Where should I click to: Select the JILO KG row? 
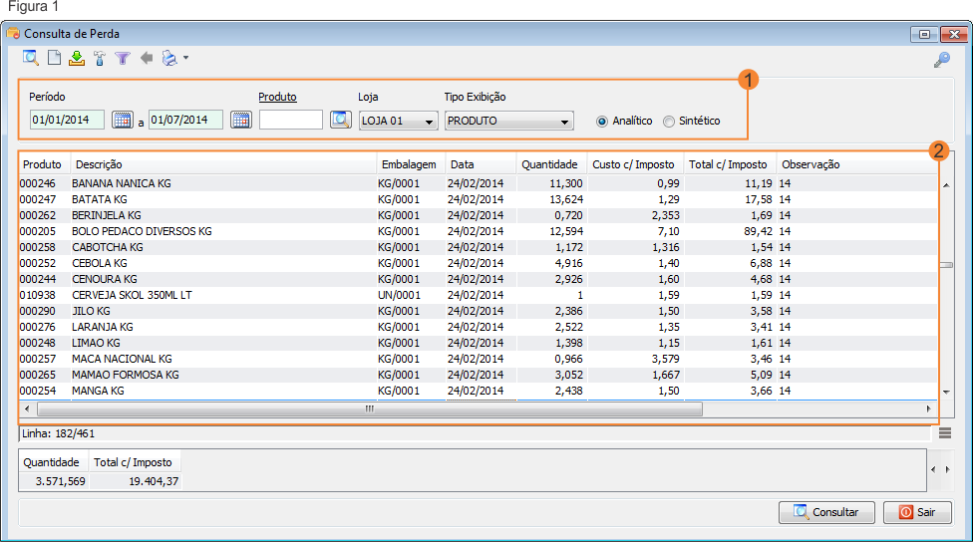pyautogui.click(x=478, y=311)
